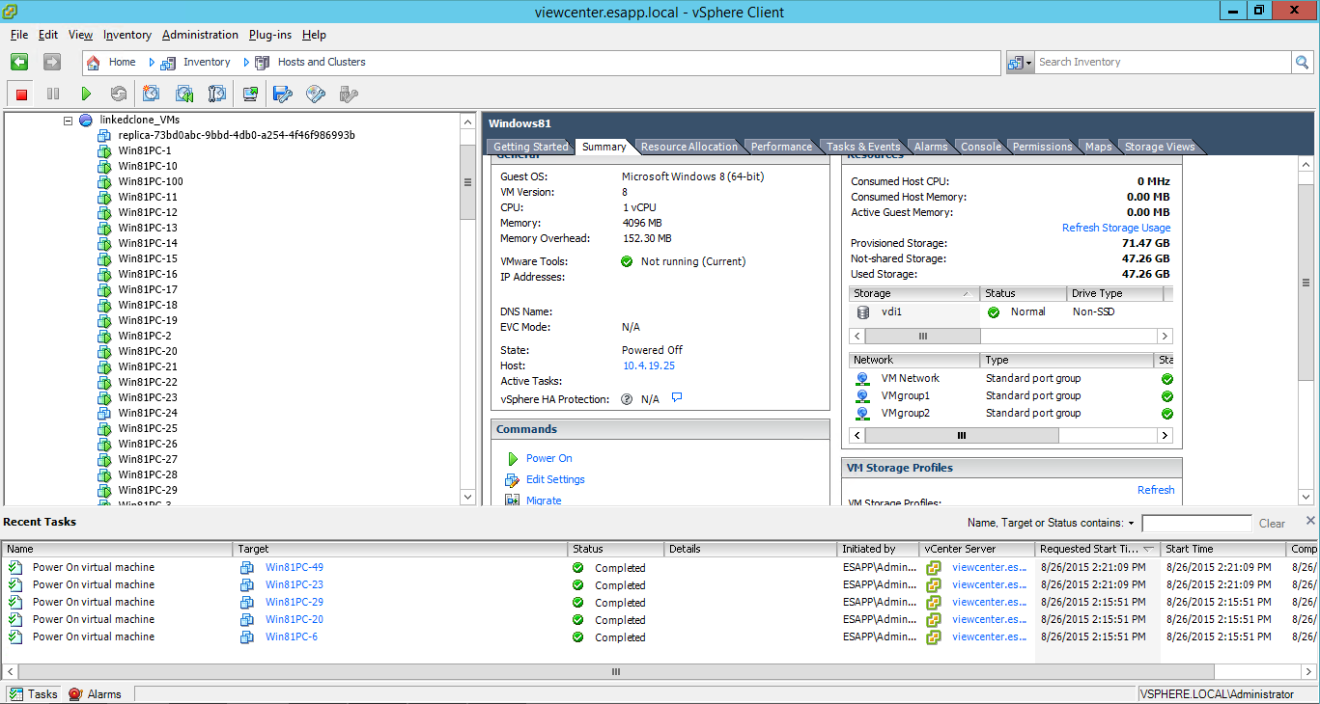Expand the Home breadcrumb arrow
The height and width of the screenshot is (704, 1320).
click(152, 62)
